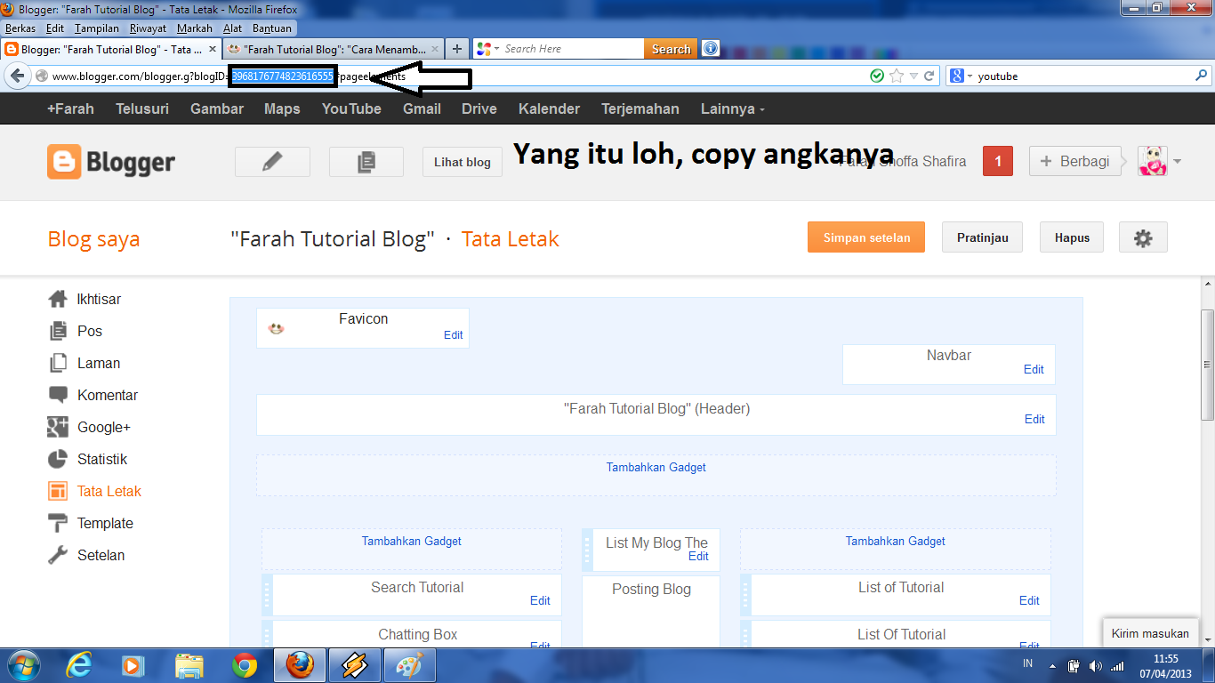Click the Search Here input field

click(x=572, y=49)
